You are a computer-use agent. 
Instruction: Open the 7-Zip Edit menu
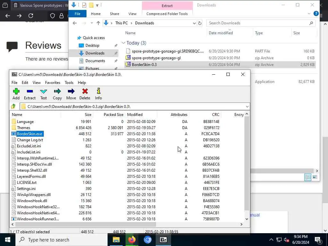click(25, 82)
